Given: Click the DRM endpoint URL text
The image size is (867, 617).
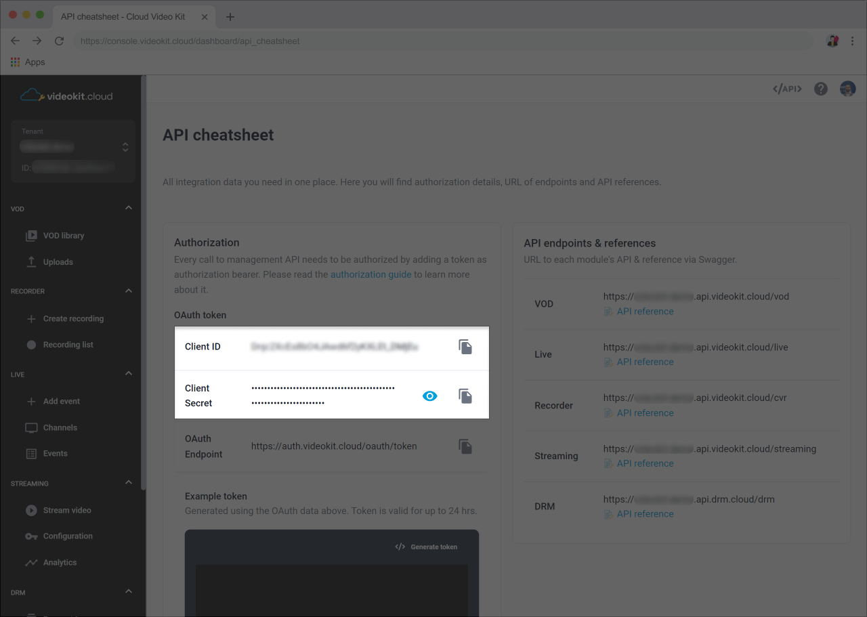Looking at the screenshot, I should coord(689,499).
